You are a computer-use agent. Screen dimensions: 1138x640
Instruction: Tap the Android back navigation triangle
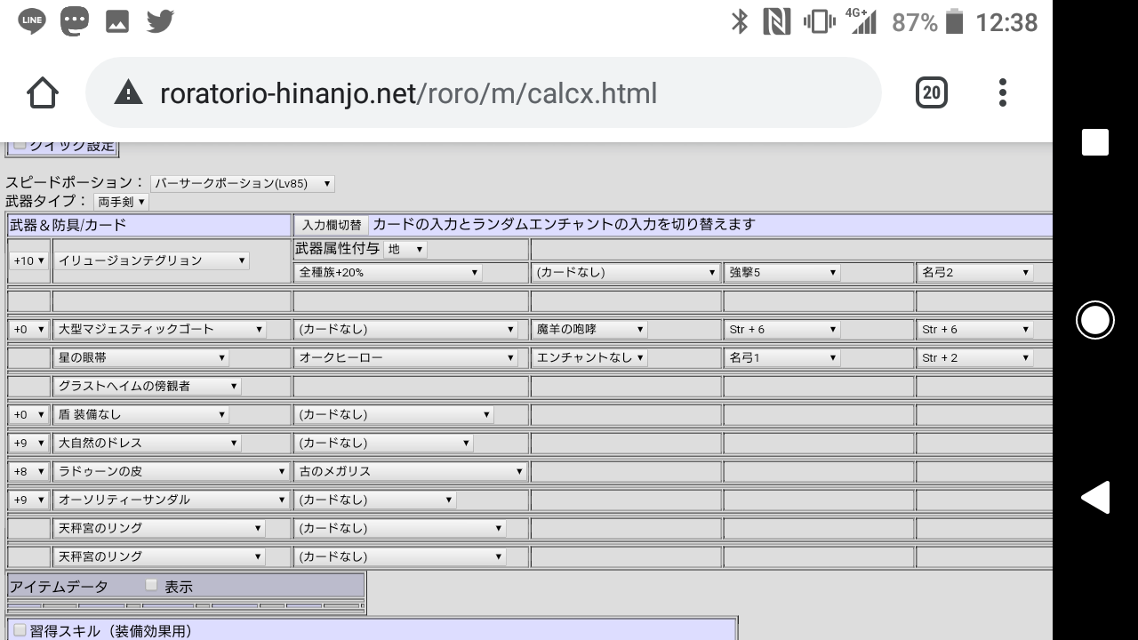[1095, 498]
